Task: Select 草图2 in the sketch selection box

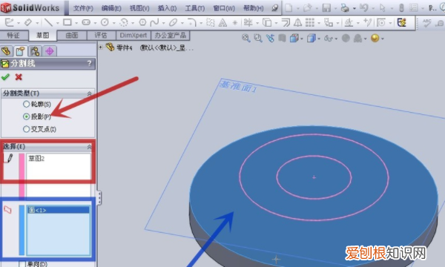Action: (36, 158)
